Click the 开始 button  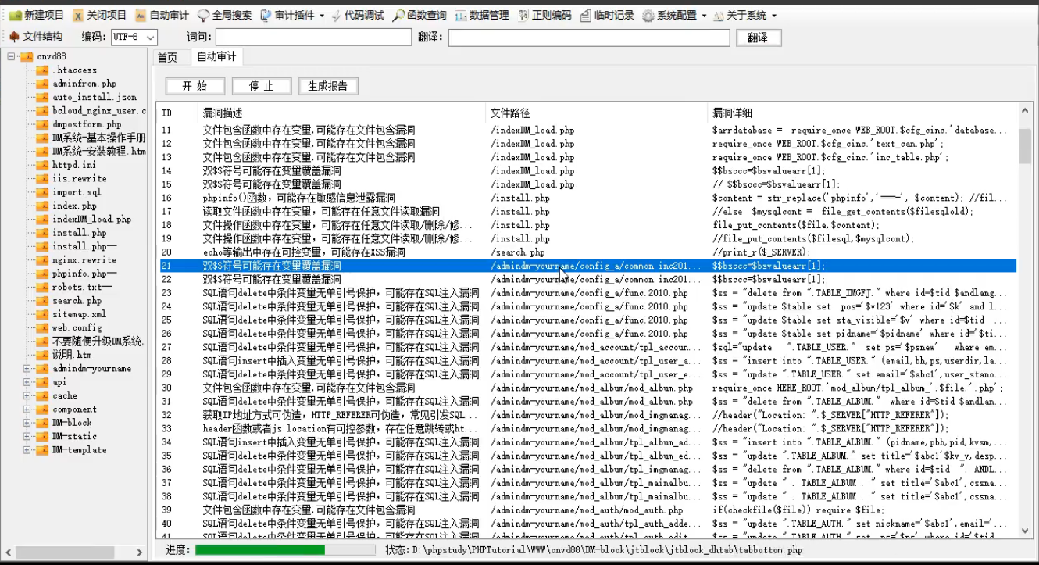tap(195, 87)
